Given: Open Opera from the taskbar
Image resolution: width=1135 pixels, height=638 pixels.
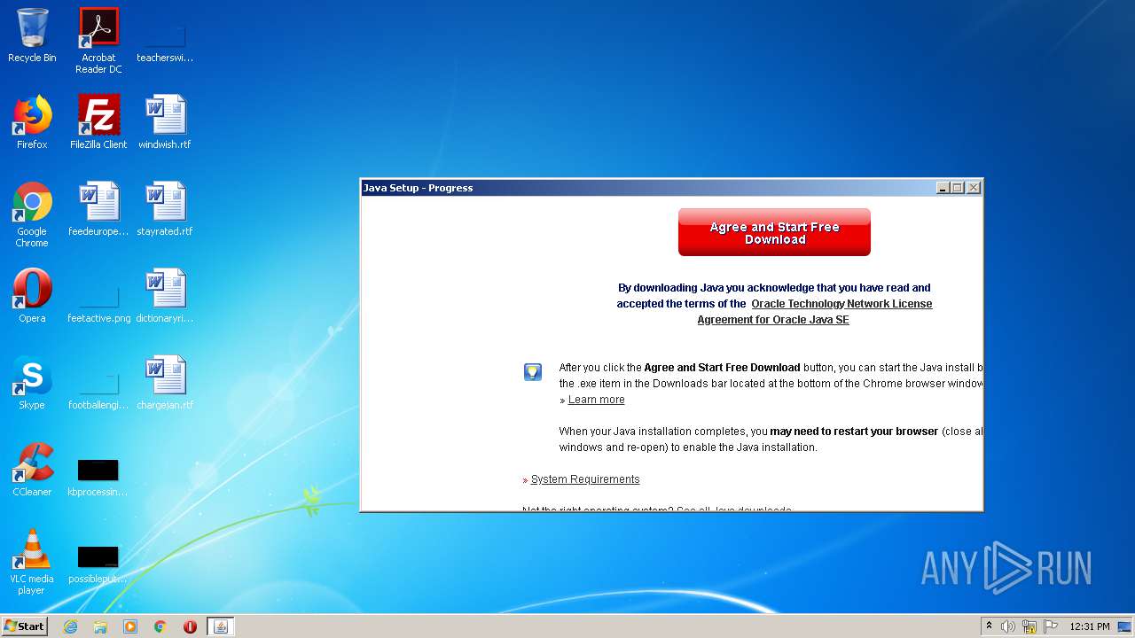Looking at the screenshot, I should [x=190, y=626].
